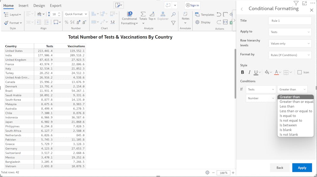Click the Apply button

coord(302,168)
